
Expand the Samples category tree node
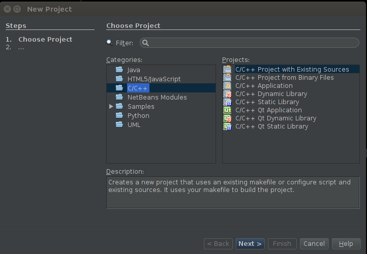[x=111, y=106]
